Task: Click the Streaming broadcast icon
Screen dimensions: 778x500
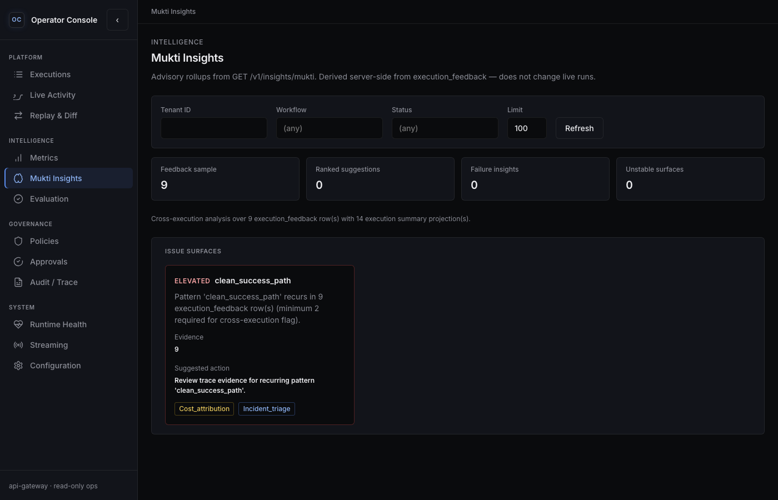Action: [18, 345]
